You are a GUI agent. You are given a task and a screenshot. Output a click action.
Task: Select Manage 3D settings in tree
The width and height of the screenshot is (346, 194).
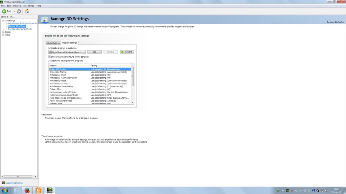pos(17,26)
